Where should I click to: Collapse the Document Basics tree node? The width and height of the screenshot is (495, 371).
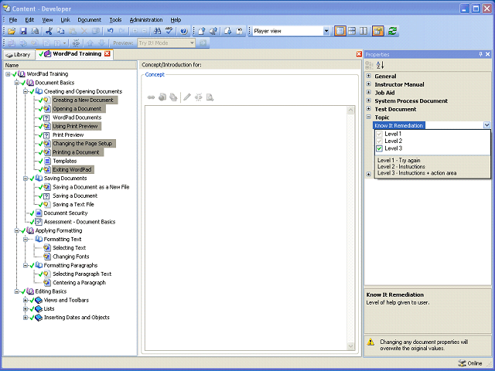pyautogui.click(x=17, y=83)
